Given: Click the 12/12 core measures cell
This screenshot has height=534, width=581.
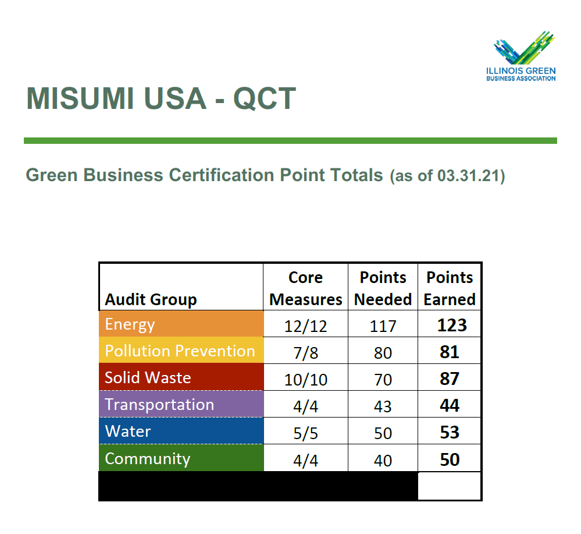Looking at the screenshot, I should pyautogui.click(x=306, y=324).
